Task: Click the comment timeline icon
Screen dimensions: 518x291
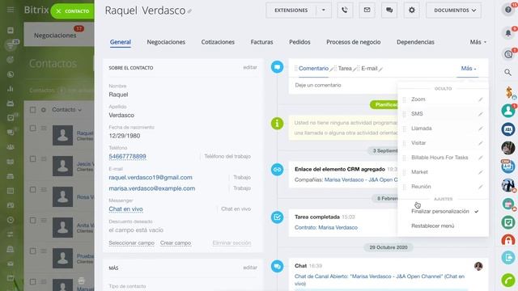Action: [277, 67]
